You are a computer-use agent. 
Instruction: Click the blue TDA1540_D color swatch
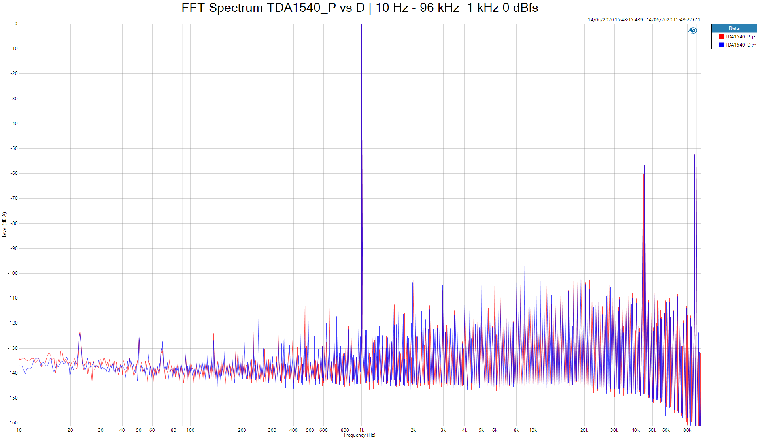(x=721, y=45)
